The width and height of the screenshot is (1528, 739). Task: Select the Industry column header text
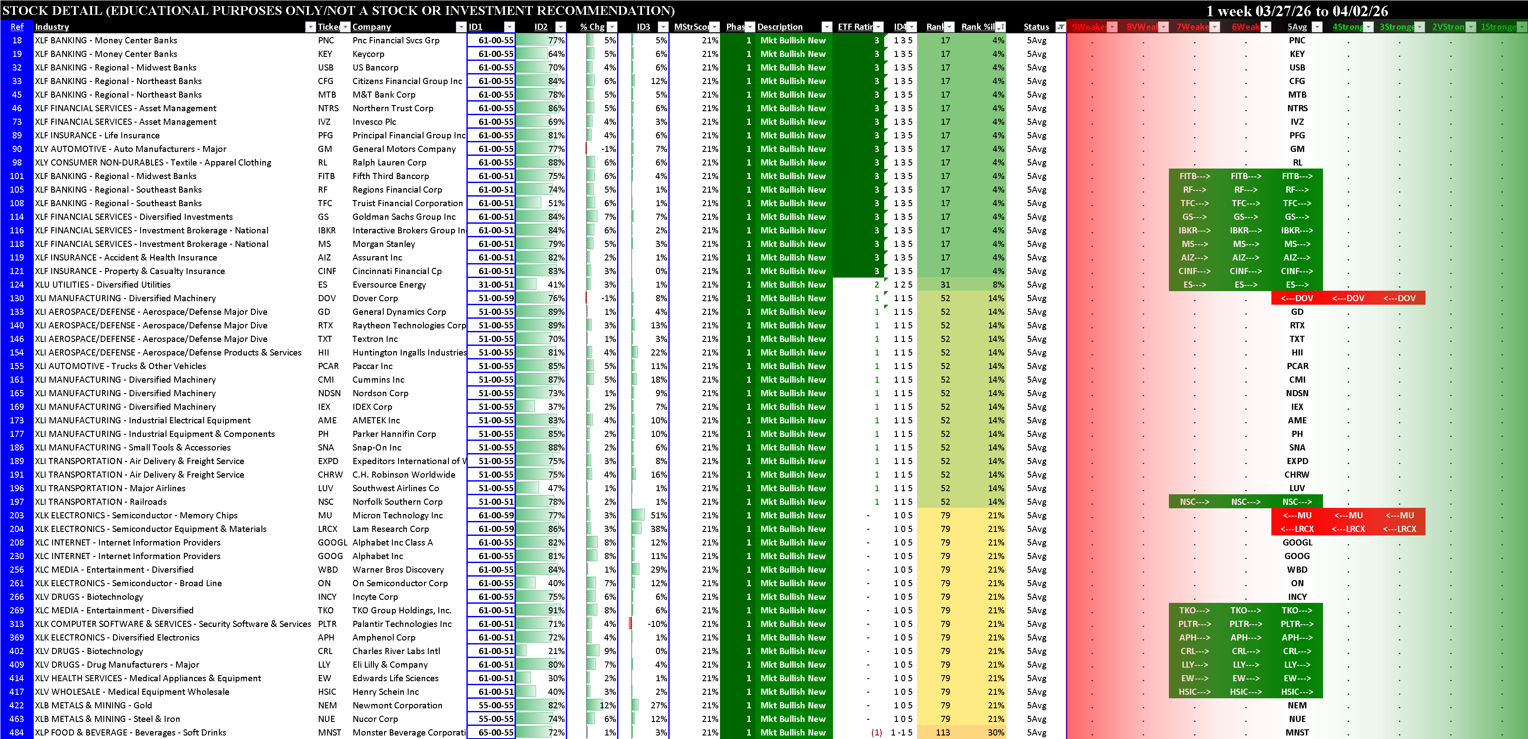point(52,27)
